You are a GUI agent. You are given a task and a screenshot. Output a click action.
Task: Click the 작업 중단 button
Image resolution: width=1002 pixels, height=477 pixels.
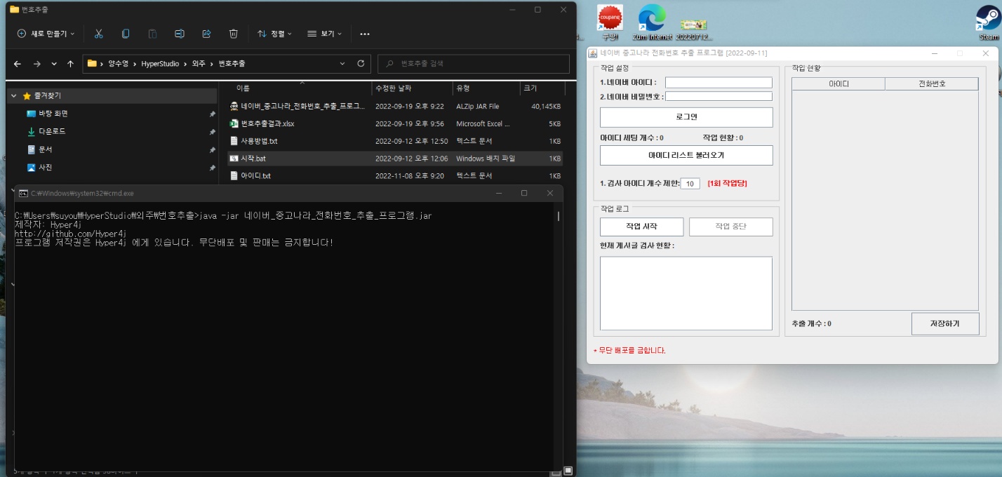click(731, 227)
